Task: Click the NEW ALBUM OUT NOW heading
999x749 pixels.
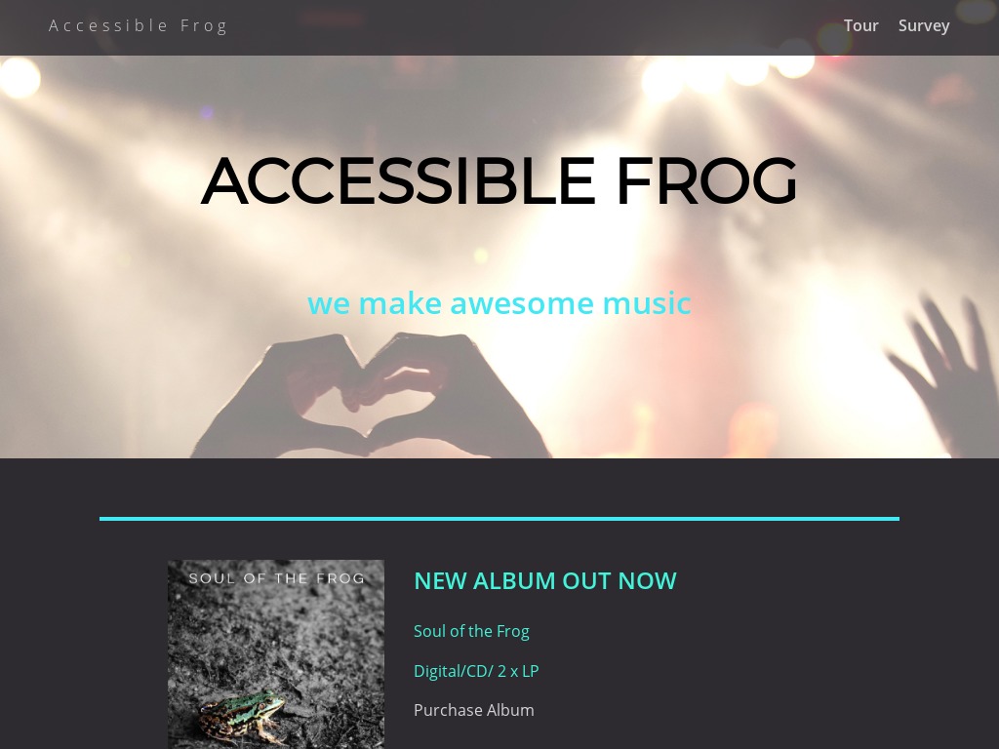Action: (x=545, y=581)
